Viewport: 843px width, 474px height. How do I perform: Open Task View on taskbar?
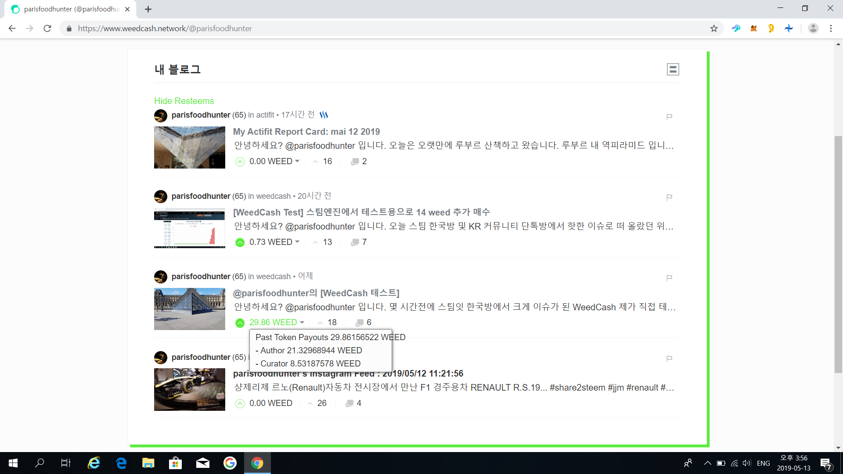click(x=66, y=463)
